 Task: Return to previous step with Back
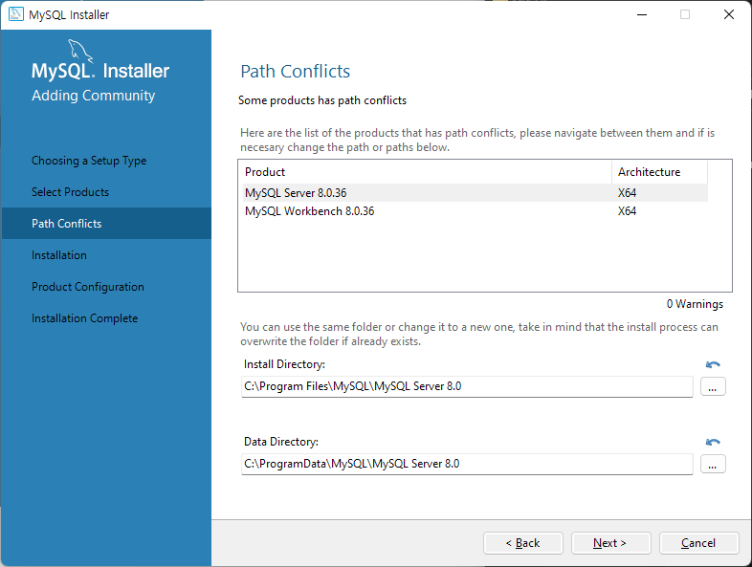pos(522,543)
